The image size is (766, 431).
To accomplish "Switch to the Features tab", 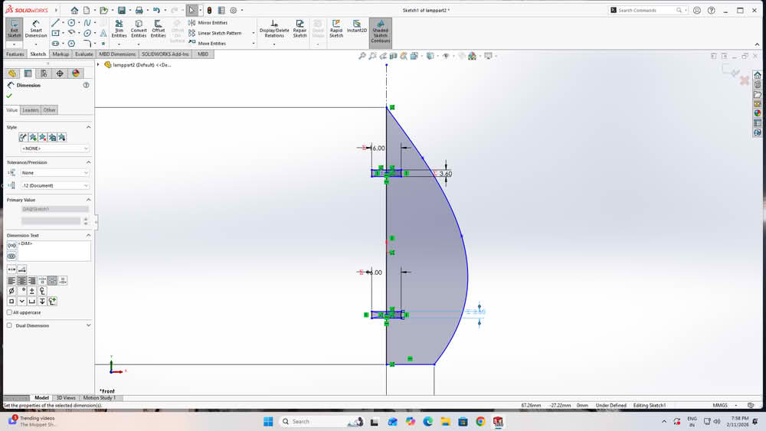I will coord(15,54).
